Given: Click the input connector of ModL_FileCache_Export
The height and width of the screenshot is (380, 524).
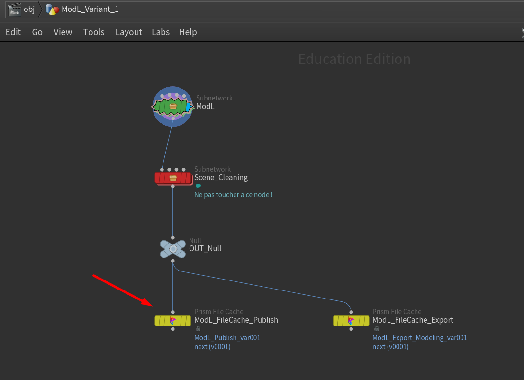Looking at the screenshot, I should coord(351,312).
